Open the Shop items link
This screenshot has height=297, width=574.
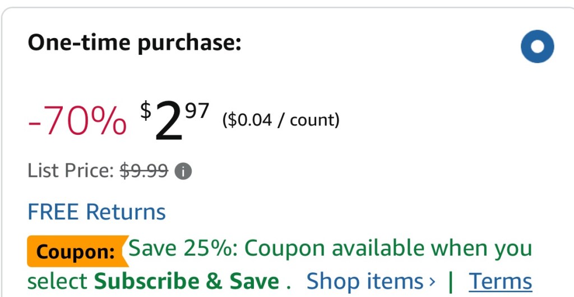point(364,281)
